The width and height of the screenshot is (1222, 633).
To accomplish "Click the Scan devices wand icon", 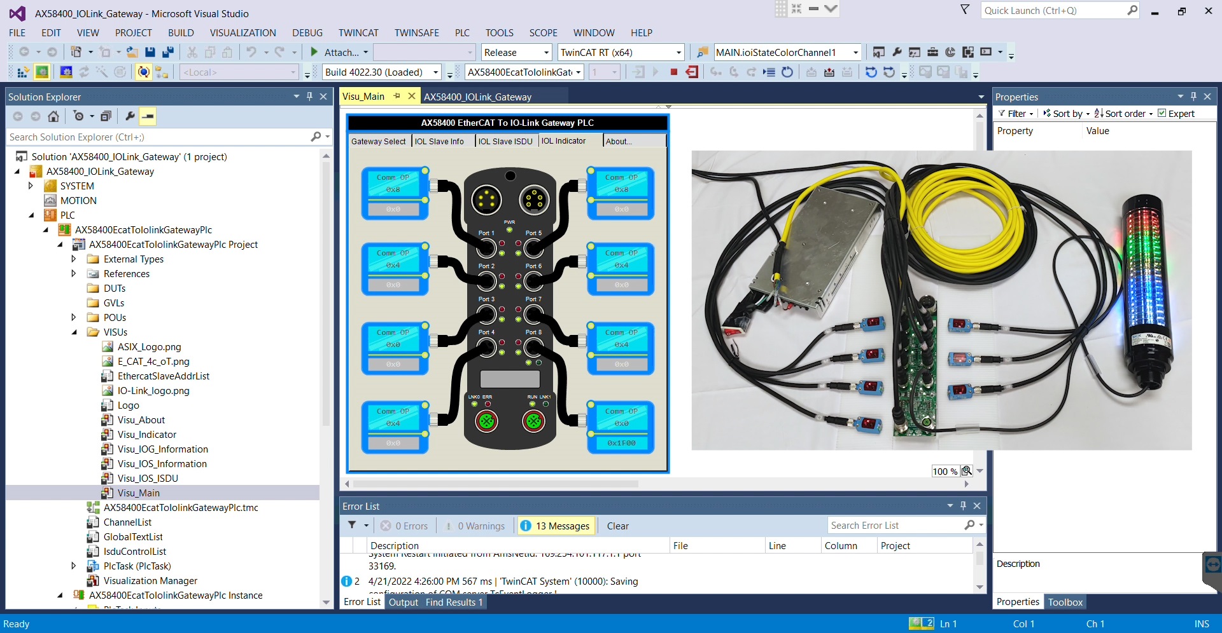I will [x=102, y=72].
